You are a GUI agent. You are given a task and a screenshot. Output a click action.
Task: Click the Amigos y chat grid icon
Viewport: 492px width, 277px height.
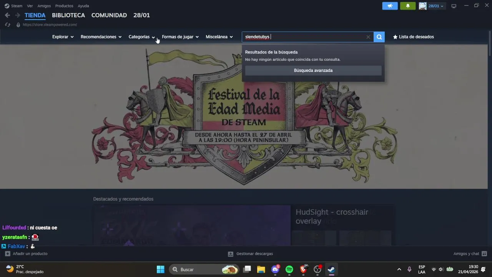[484, 254]
